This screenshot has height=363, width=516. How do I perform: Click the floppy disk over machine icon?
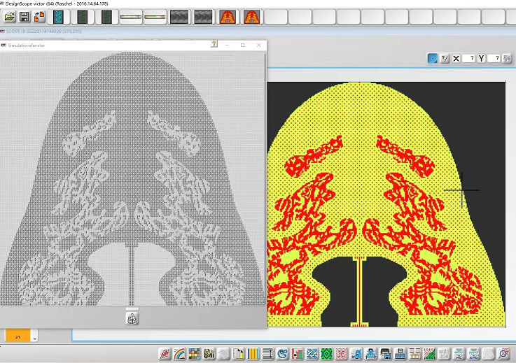pos(400,354)
